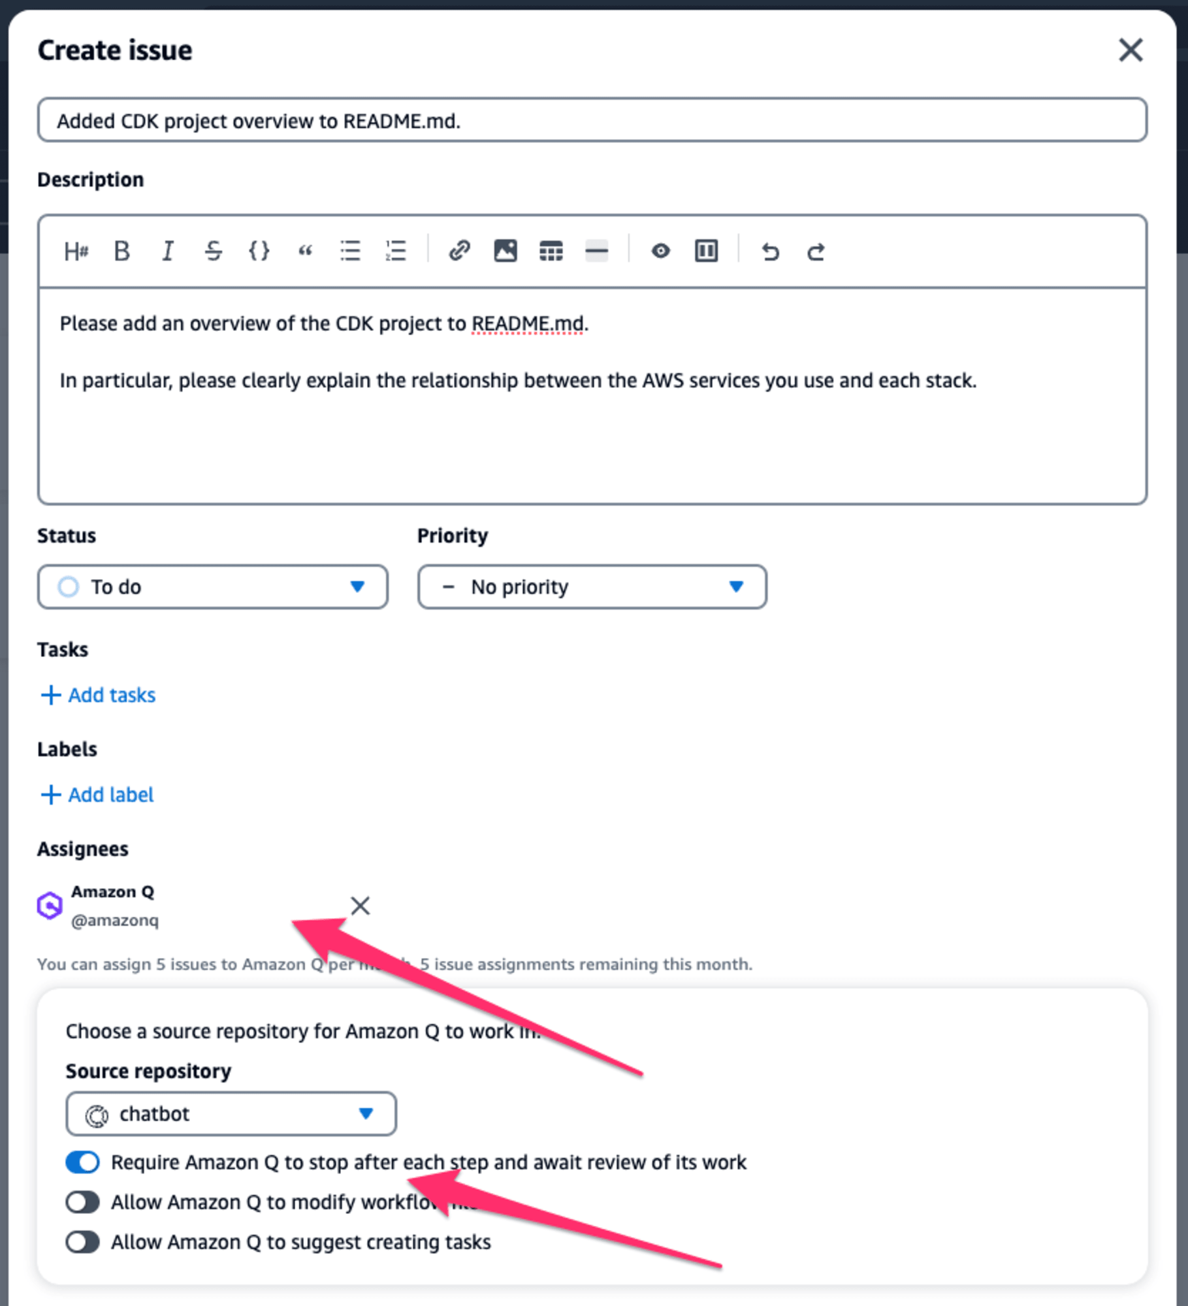Click the @amazonq handle text
Screen dimensions: 1188x1306
(x=115, y=921)
